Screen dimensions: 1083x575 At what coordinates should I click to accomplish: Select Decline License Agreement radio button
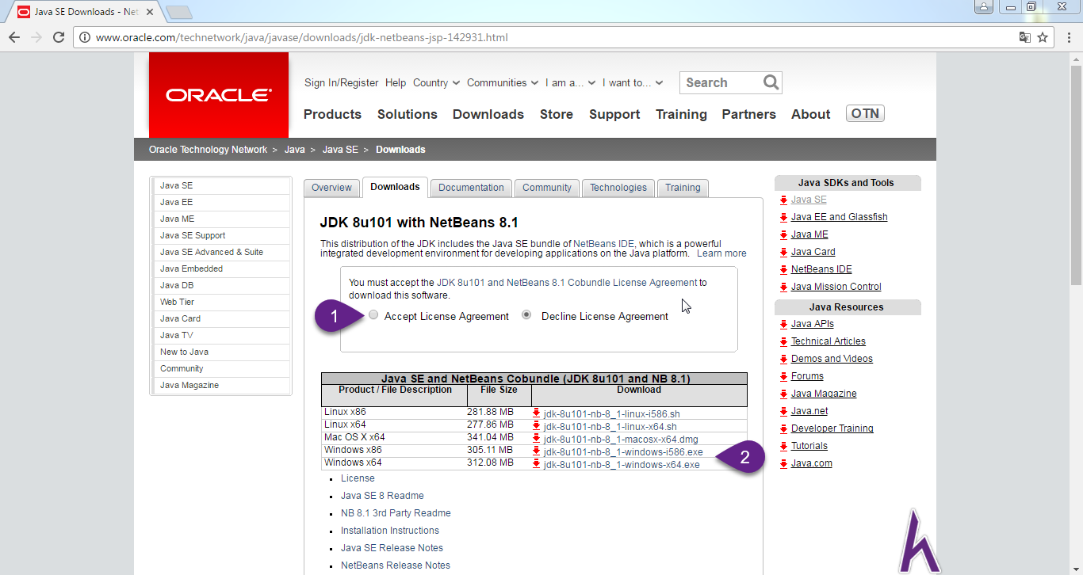tap(526, 315)
